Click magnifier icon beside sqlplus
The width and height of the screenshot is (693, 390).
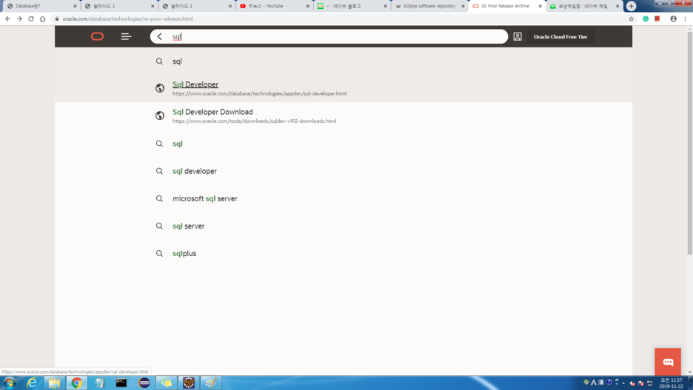pos(159,253)
